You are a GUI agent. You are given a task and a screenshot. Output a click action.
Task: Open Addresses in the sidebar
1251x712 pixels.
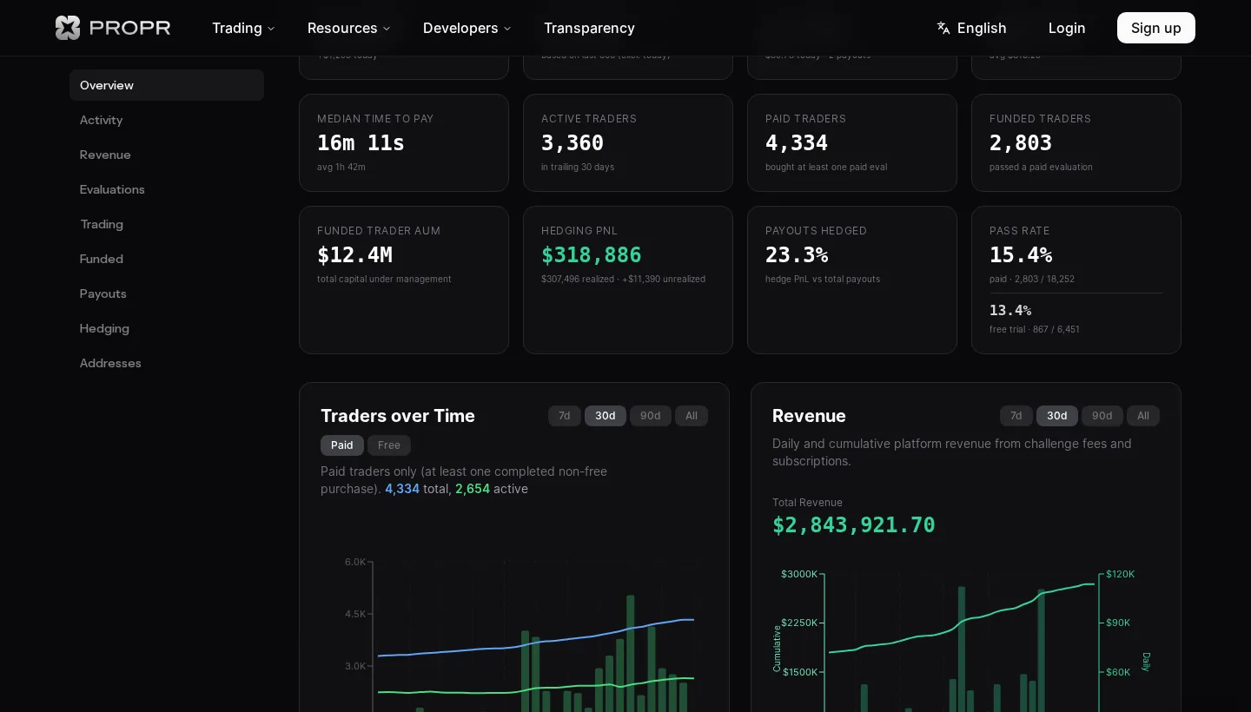pos(167,363)
